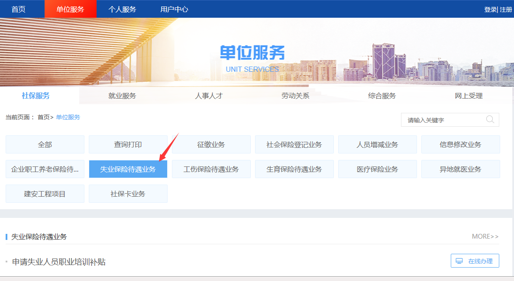514x281 pixels.
Task: Switch to the 网上受理 tab
Action: click(x=469, y=96)
